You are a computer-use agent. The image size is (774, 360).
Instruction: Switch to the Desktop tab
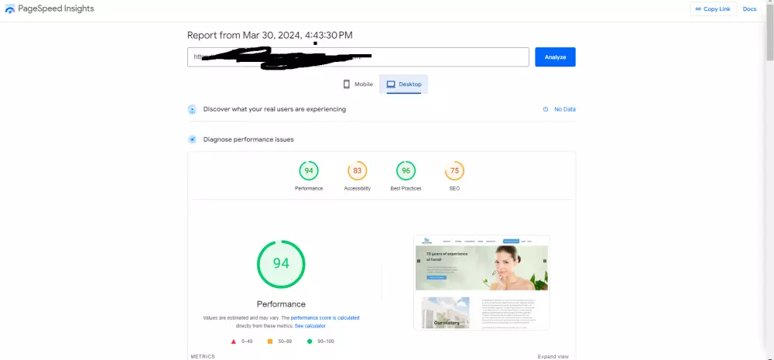point(403,84)
